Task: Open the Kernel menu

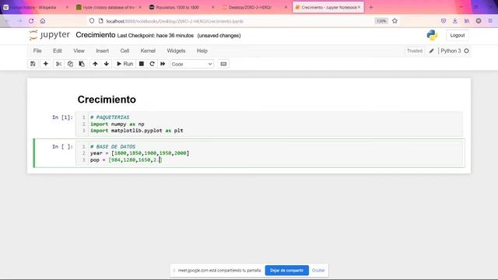Action: pos(148,51)
